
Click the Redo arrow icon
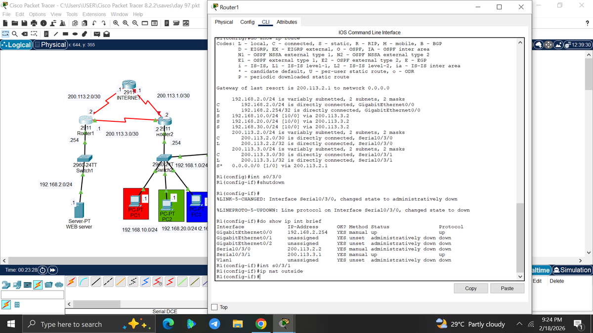(x=104, y=23)
